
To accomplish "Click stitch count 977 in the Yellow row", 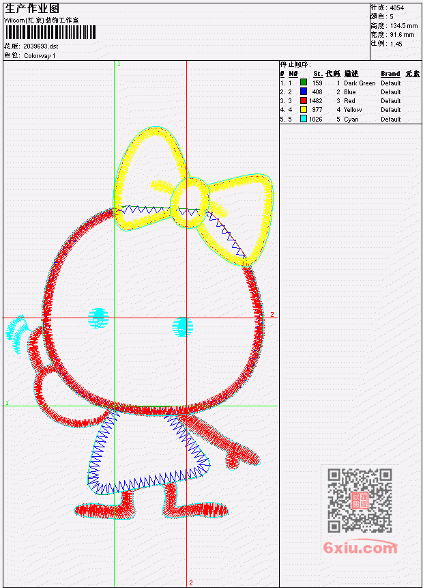I will 317,110.
